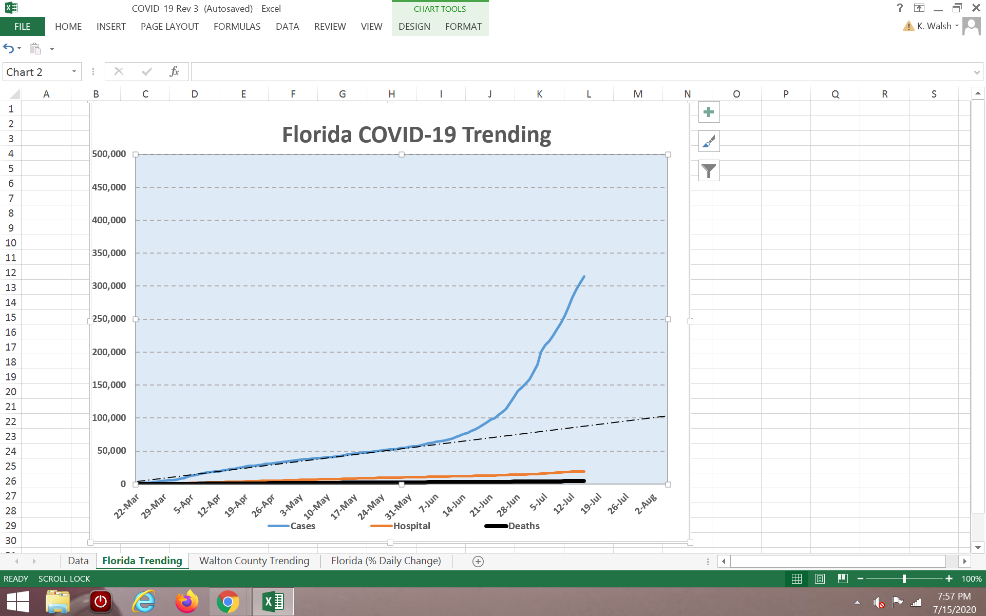Switch to Normal view icon
The height and width of the screenshot is (616, 986).
(x=797, y=579)
